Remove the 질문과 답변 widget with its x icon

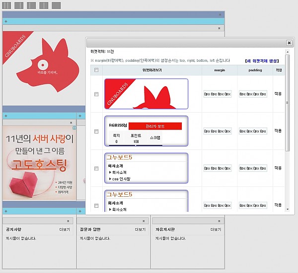(x=144, y=221)
